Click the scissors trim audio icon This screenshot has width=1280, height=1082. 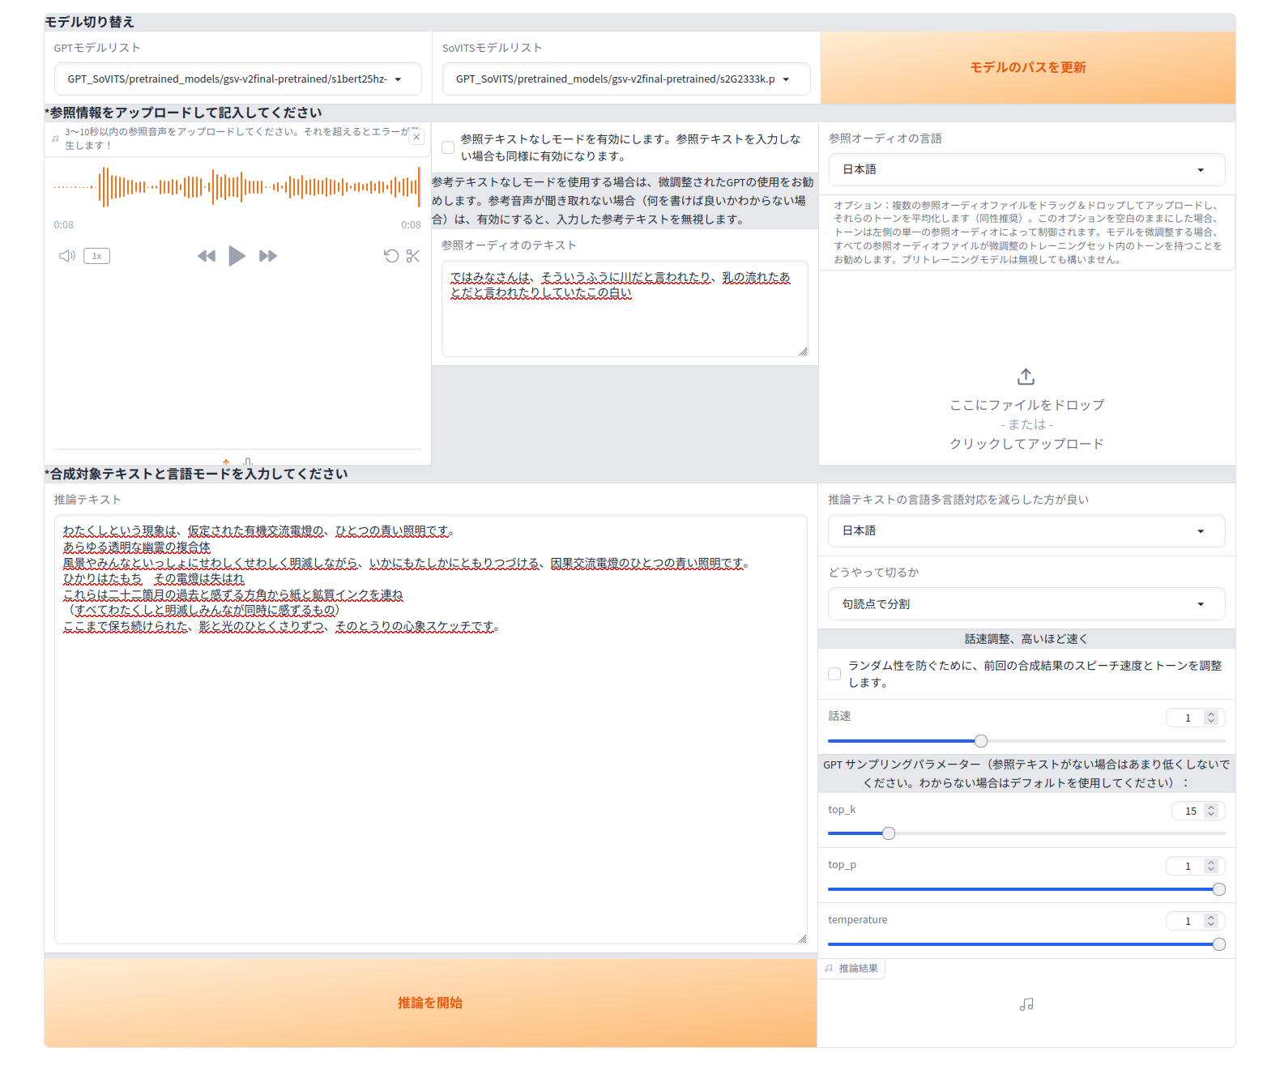click(x=413, y=256)
